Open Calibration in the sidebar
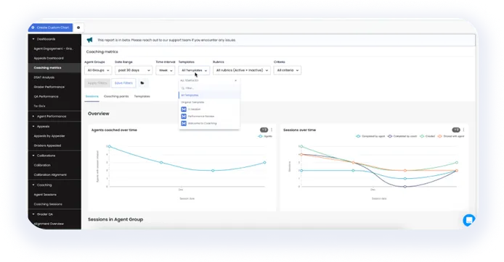The height and width of the screenshot is (262, 504). pos(42,165)
